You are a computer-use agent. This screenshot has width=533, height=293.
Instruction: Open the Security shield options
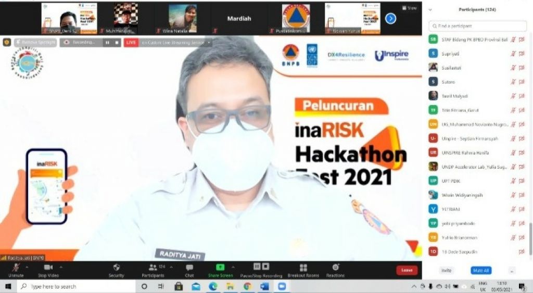point(116,267)
